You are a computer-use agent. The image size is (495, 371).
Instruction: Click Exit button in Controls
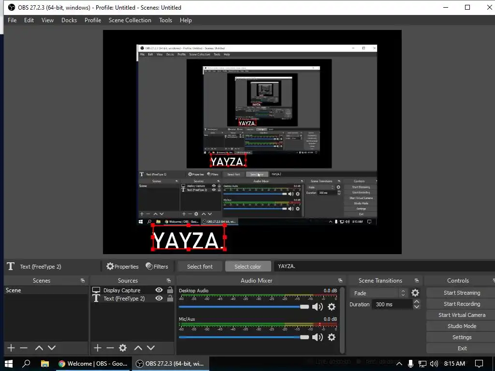462,348
